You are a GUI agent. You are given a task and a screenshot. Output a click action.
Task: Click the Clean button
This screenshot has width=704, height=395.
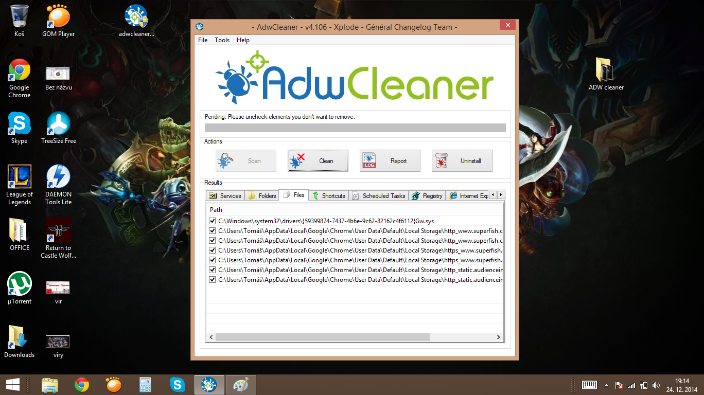(318, 161)
